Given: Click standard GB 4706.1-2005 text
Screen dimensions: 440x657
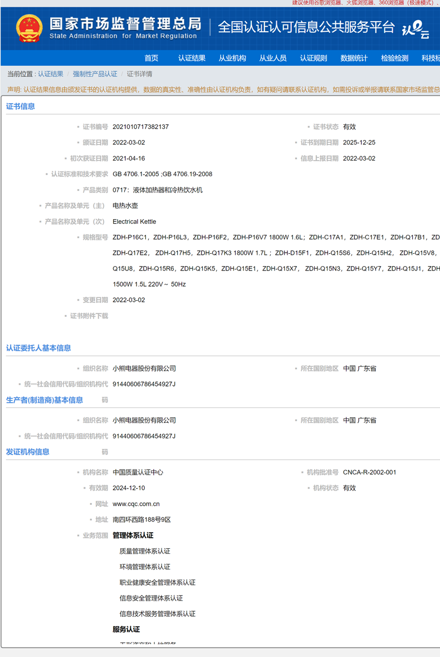Looking at the screenshot, I should click(135, 175).
